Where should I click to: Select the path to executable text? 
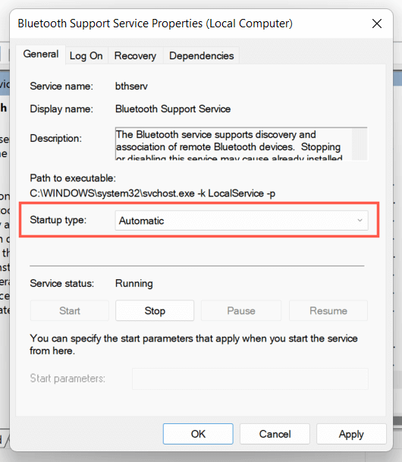point(152,193)
